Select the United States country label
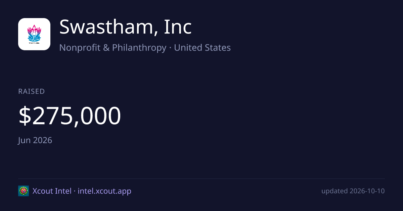This screenshot has width=403, height=211. (x=202, y=48)
